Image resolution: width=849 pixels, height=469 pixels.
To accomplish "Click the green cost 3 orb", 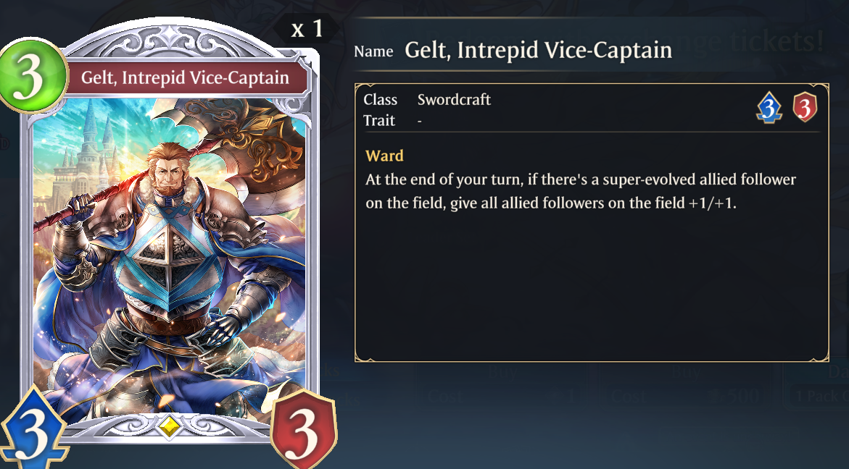I will 32,75.
